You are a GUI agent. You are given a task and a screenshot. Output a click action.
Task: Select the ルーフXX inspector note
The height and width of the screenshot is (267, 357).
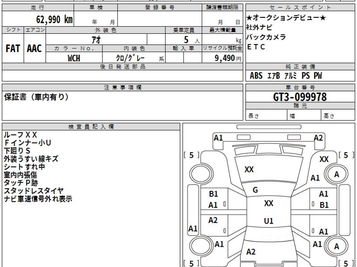(21, 135)
